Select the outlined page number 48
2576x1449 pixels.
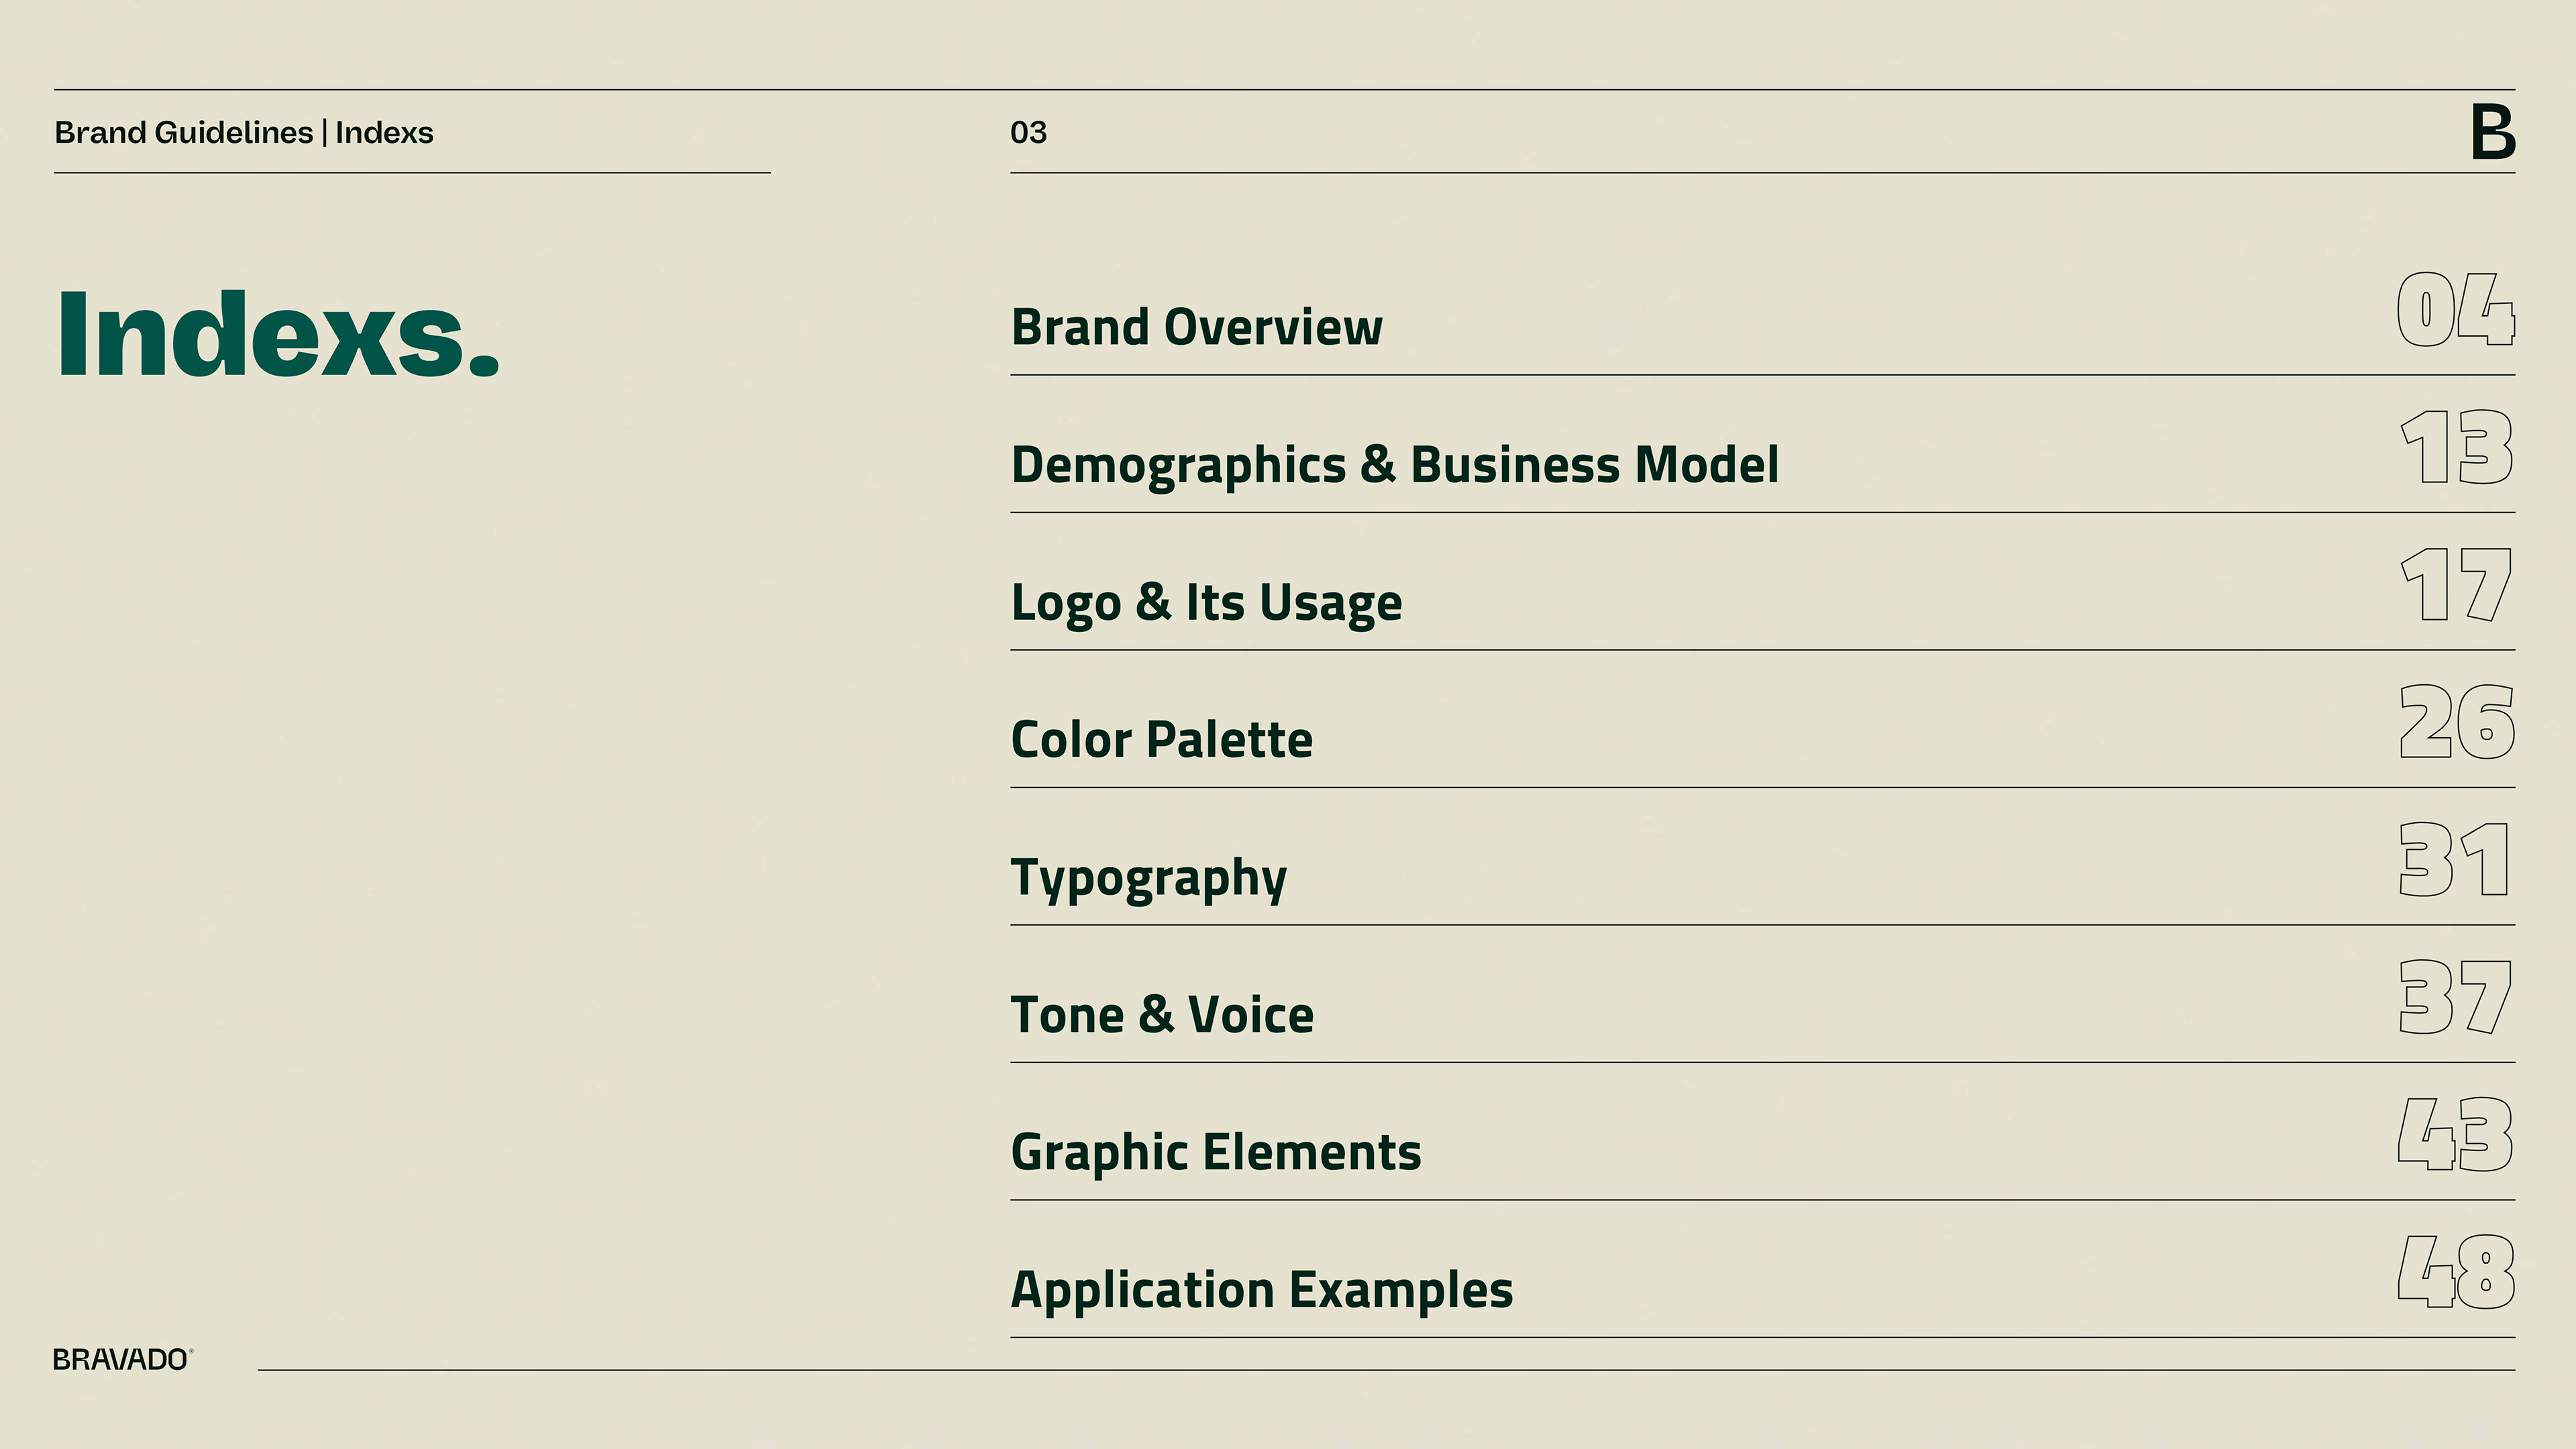pyautogui.click(x=2455, y=1272)
